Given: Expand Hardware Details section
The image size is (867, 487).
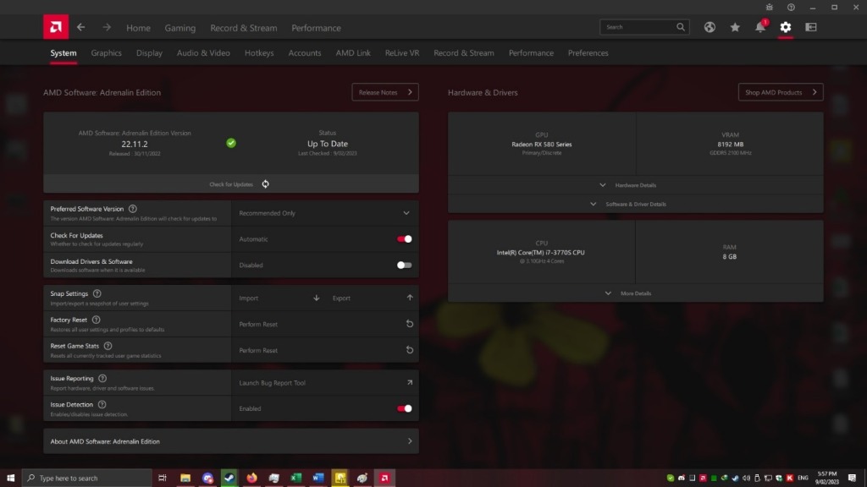Looking at the screenshot, I should click(x=635, y=185).
